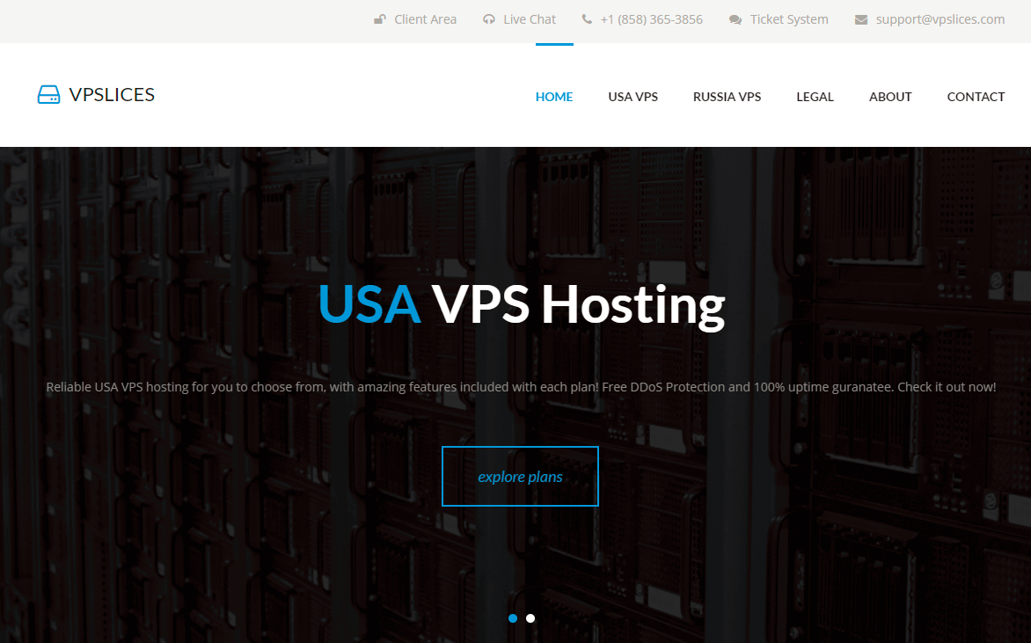Click the Client Area unlock icon
Viewport: 1031px width, 643px height.
click(x=379, y=19)
